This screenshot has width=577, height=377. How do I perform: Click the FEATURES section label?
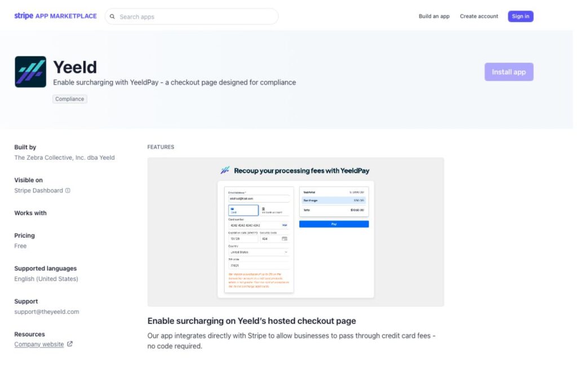pos(161,147)
